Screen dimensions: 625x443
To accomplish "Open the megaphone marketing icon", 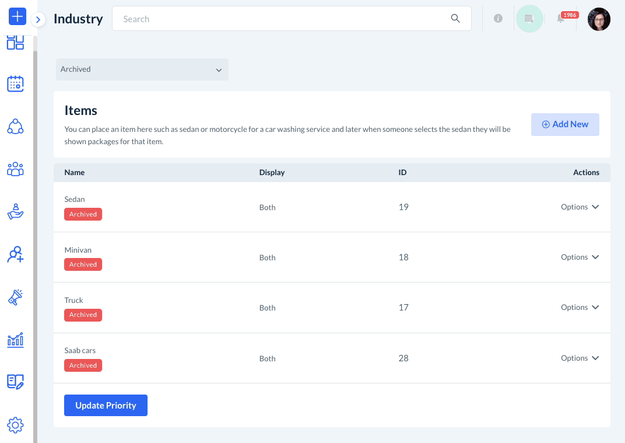I will [15, 297].
